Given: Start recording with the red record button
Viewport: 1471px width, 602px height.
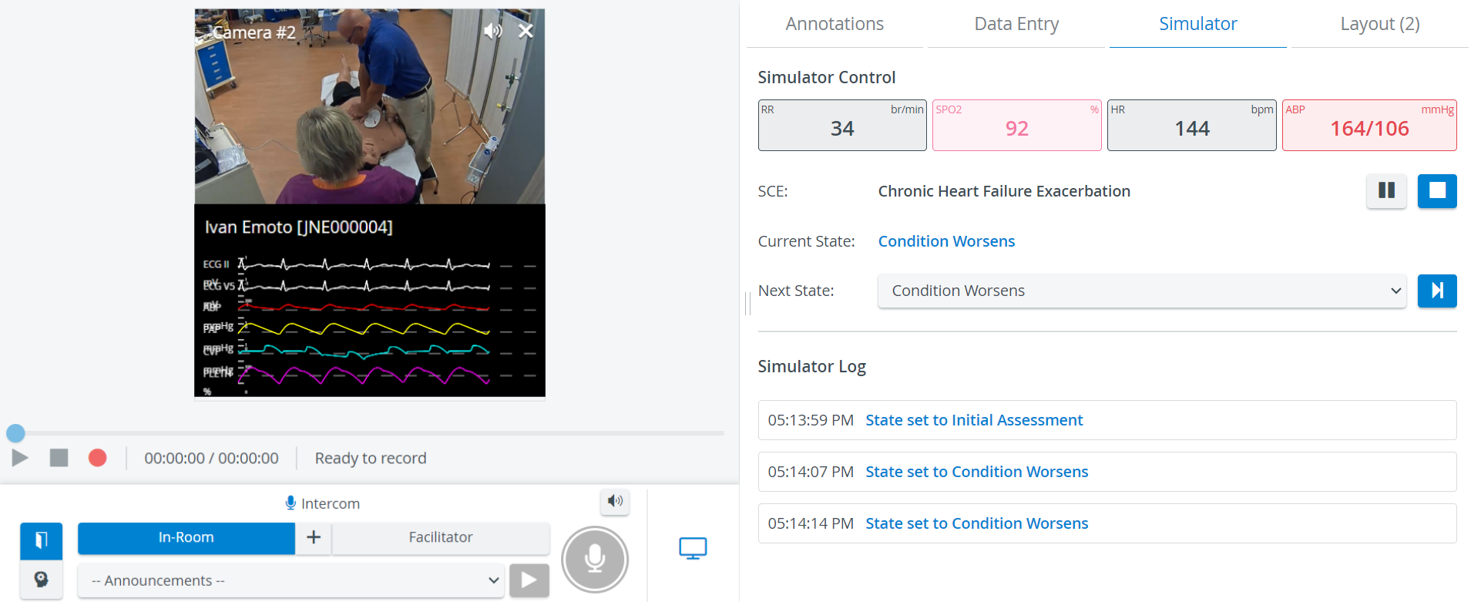Looking at the screenshot, I should pos(97,458).
